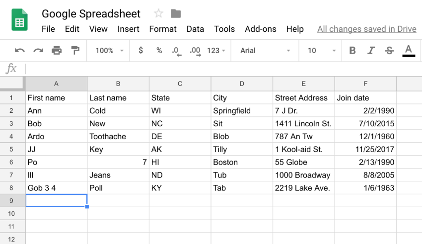Screen dimensions: 422x244
Task: Open the Data menu
Action: tap(195, 29)
